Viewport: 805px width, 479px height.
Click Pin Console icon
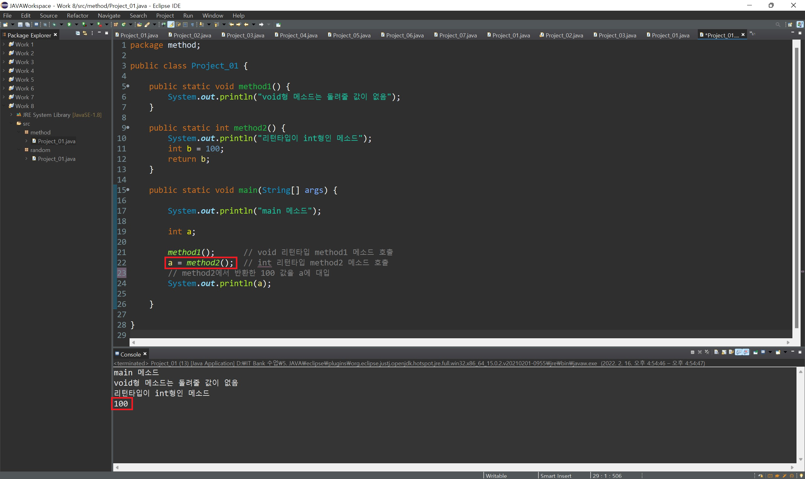pyautogui.click(x=756, y=352)
